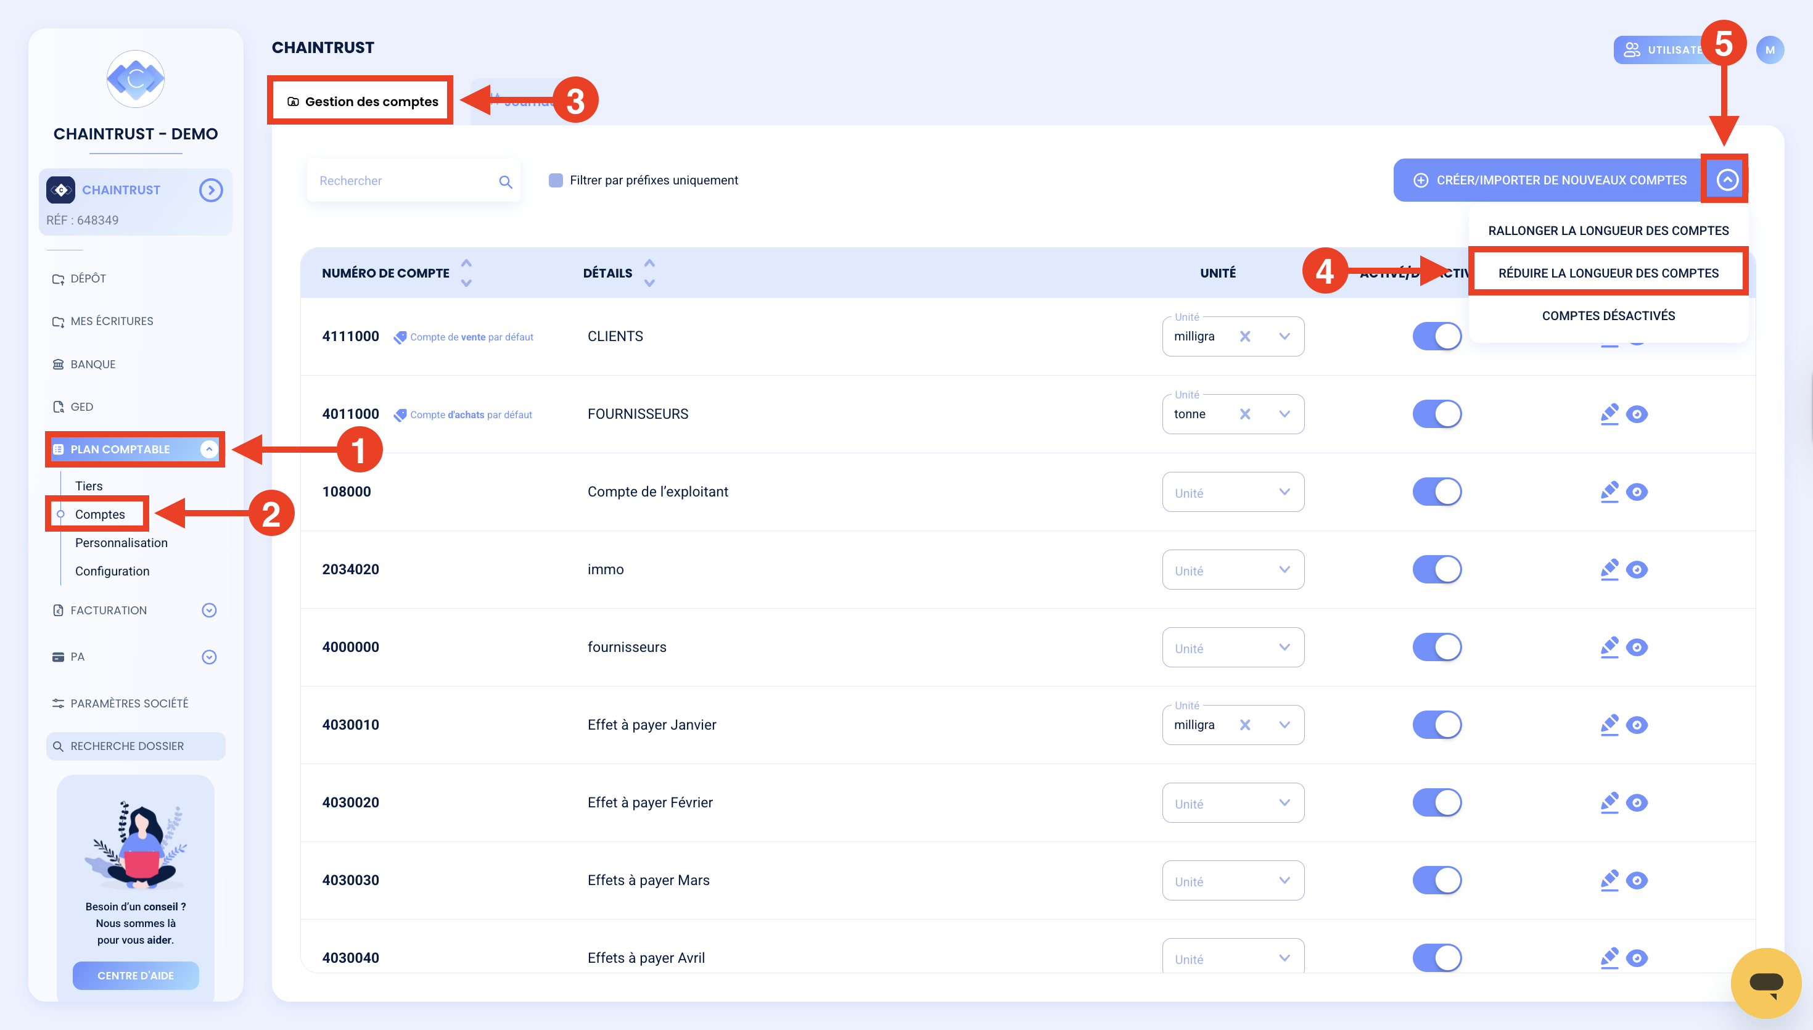Check Filtrer par préfixes uniquement
This screenshot has width=1813, height=1030.
556,180
